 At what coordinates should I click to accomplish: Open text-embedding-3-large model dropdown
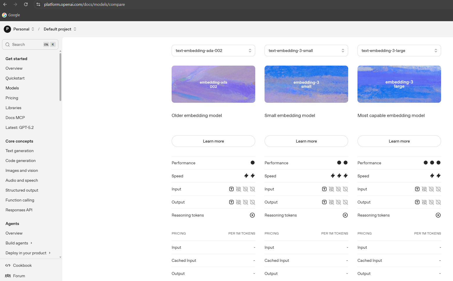(x=399, y=51)
